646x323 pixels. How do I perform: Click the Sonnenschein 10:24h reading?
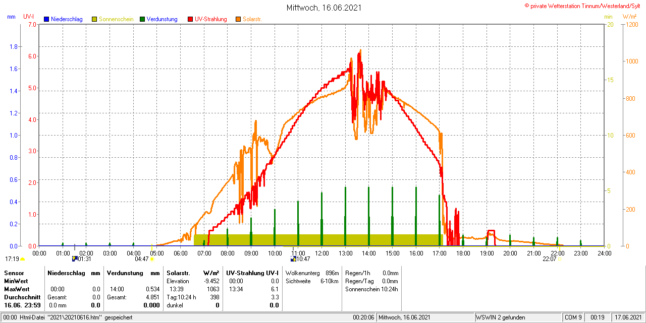[x=371, y=289]
